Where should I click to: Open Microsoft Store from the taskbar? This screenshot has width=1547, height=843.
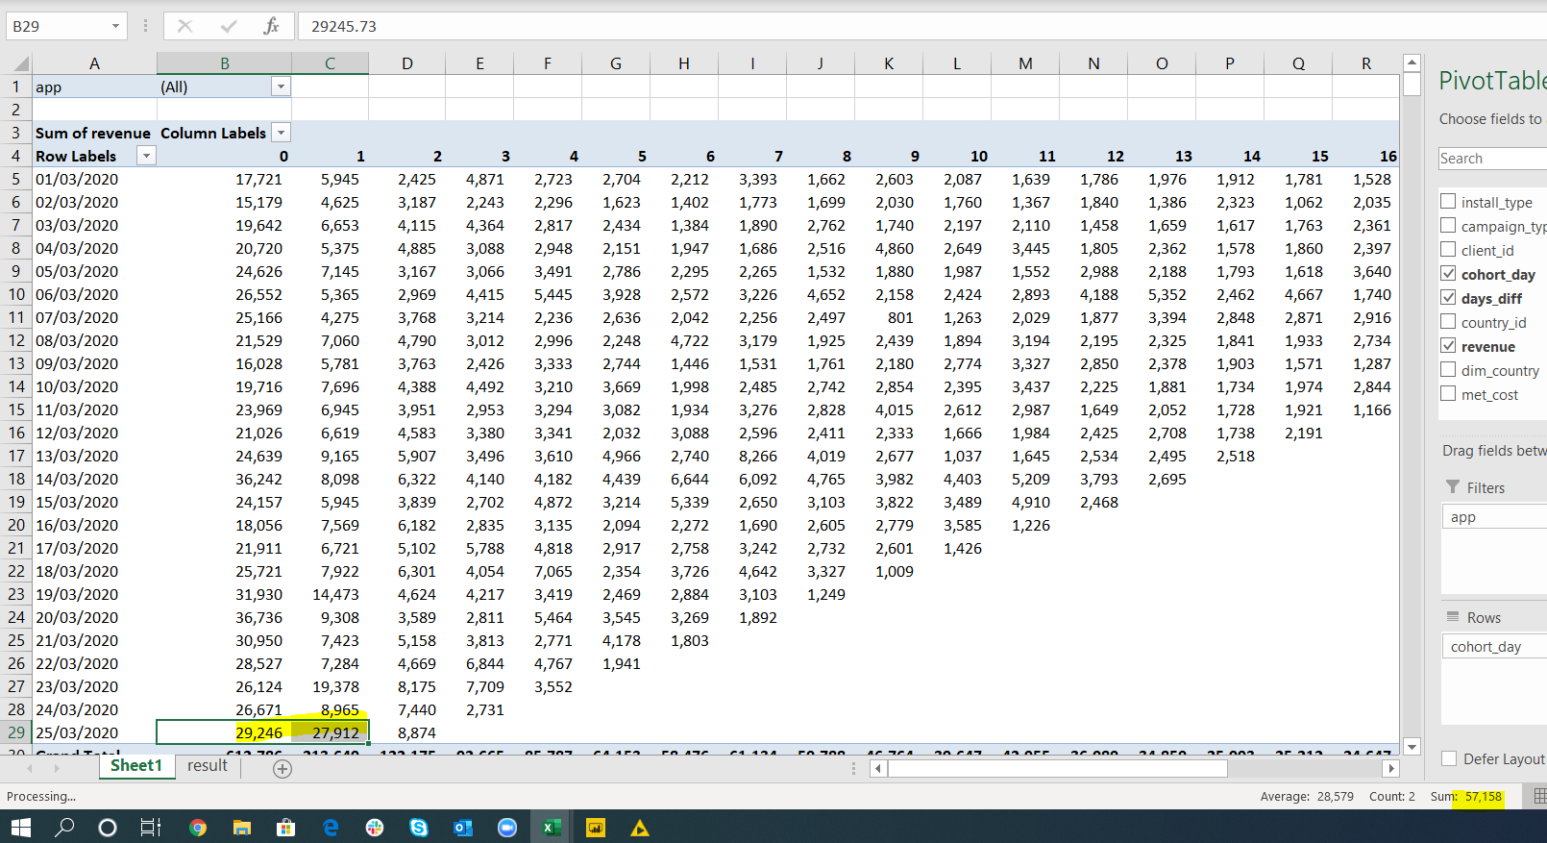[x=285, y=827]
